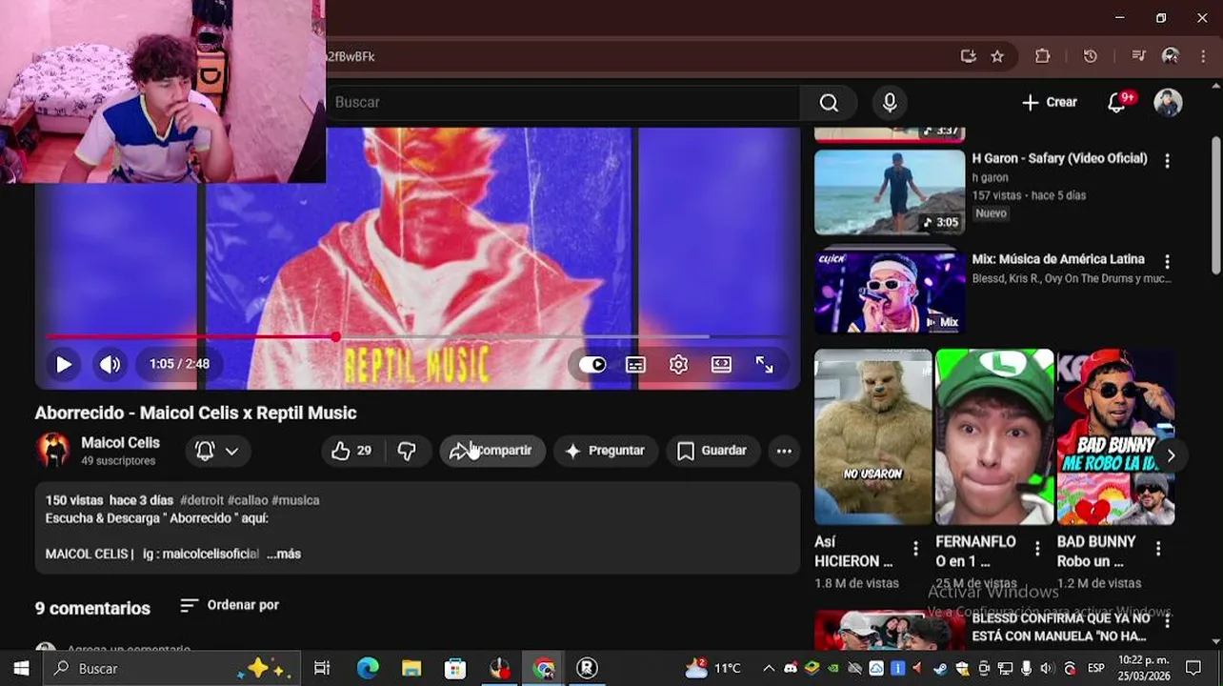Show next Shorts with arrow

tap(1171, 456)
